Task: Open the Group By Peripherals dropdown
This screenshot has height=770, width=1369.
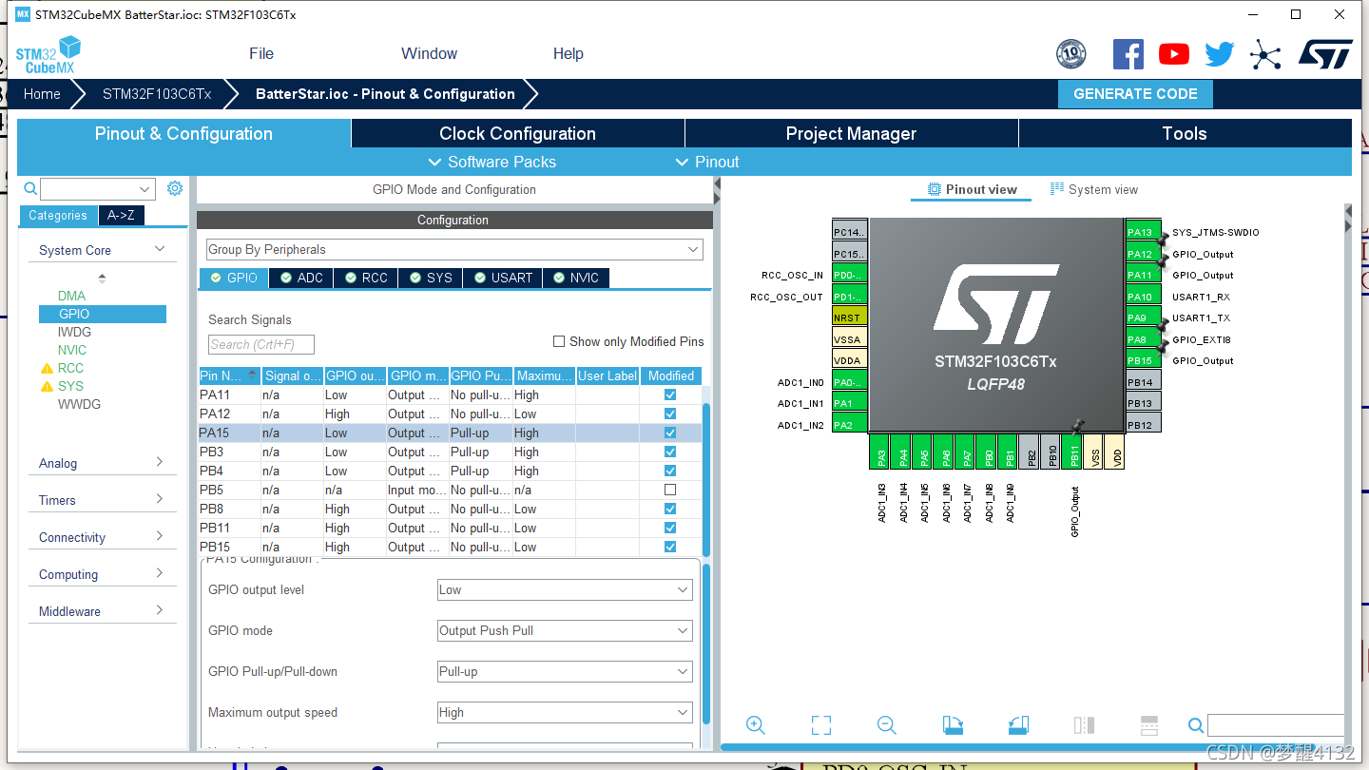Action: [454, 249]
